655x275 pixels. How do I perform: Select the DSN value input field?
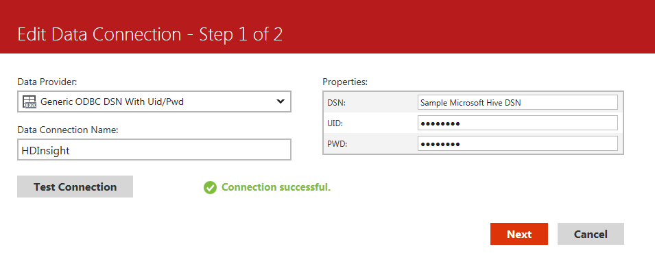517,102
